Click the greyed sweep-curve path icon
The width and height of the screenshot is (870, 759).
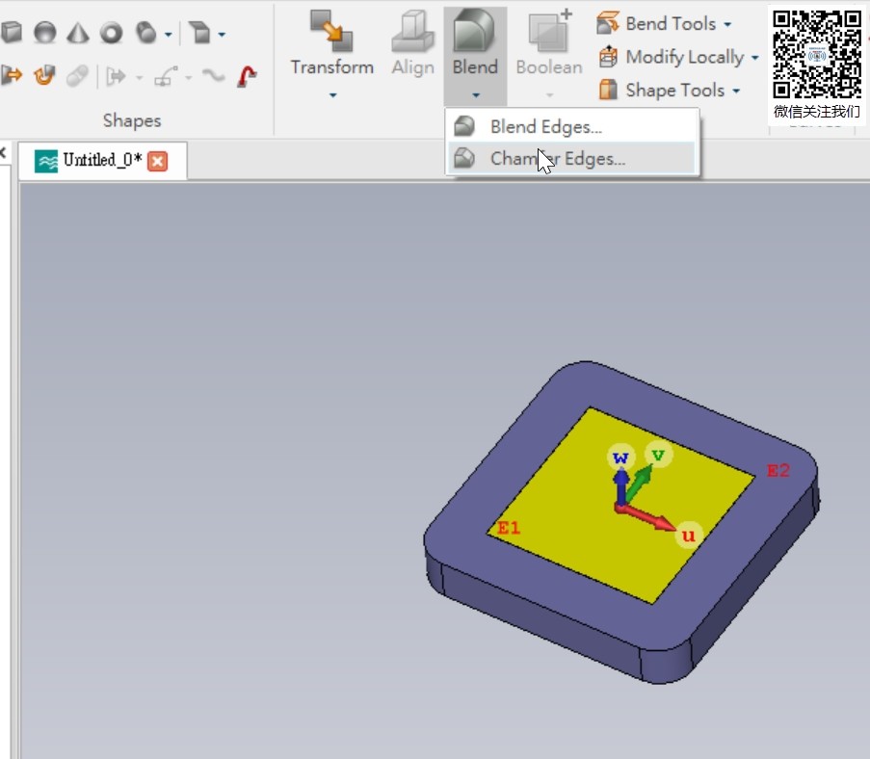[x=166, y=76]
